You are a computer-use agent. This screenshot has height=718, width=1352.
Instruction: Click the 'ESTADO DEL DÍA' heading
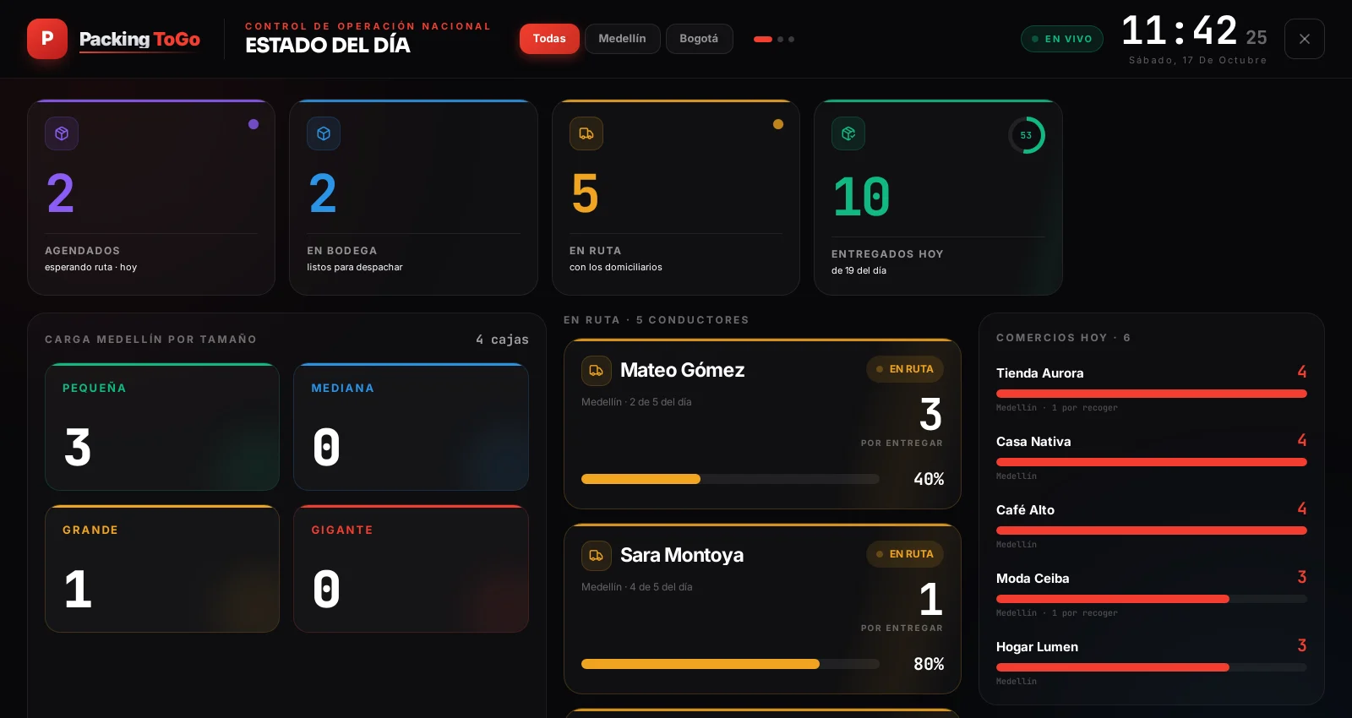pyautogui.click(x=328, y=46)
